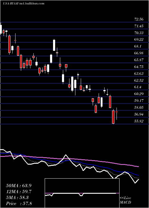Click the '12MA : 59.7' readout
The width and height of the screenshot is (149, 208).
coord(19,192)
